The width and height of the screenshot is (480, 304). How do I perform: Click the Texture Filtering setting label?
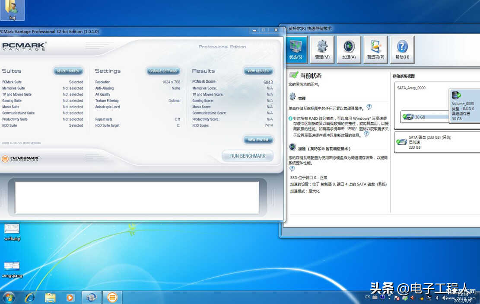[107, 100]
